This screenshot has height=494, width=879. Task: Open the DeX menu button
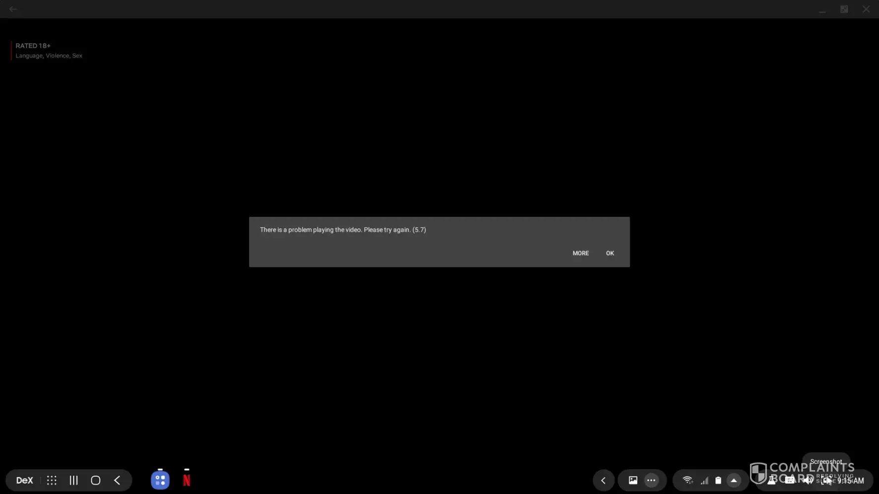(x=25, y=480)
